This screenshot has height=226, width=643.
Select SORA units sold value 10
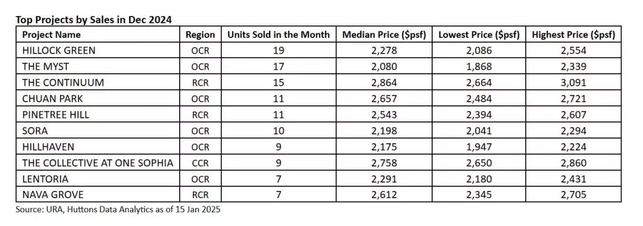pos(279,131)
